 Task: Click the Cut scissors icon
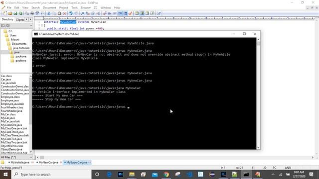coord(49,13)
